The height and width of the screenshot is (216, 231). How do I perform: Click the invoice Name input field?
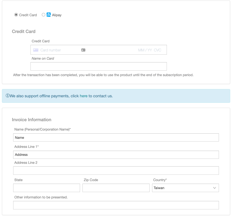tap(116, 137)
